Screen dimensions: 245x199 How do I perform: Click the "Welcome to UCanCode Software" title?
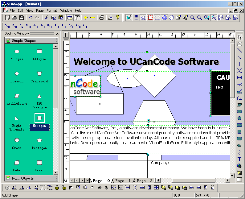pos(146,61)
